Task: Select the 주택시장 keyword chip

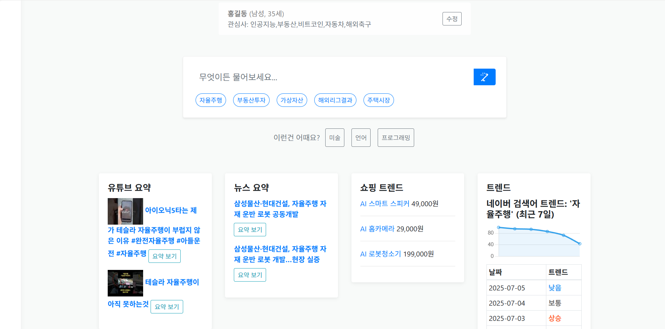Action: [378, 100]
